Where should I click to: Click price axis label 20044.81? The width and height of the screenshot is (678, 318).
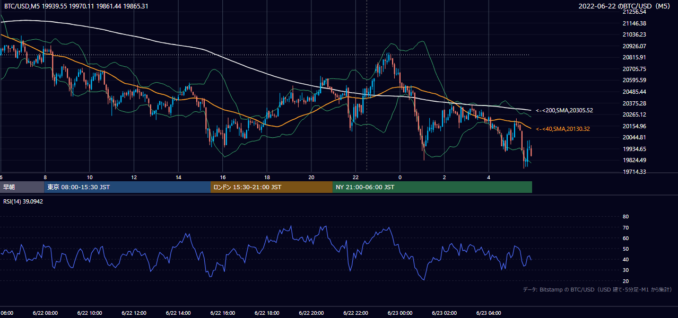(x=634, y=137)
